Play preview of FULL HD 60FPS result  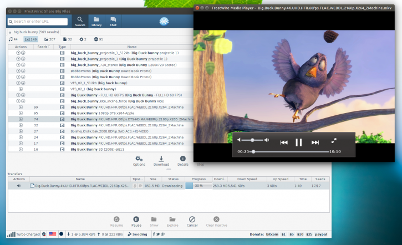(x=18, y=95)
